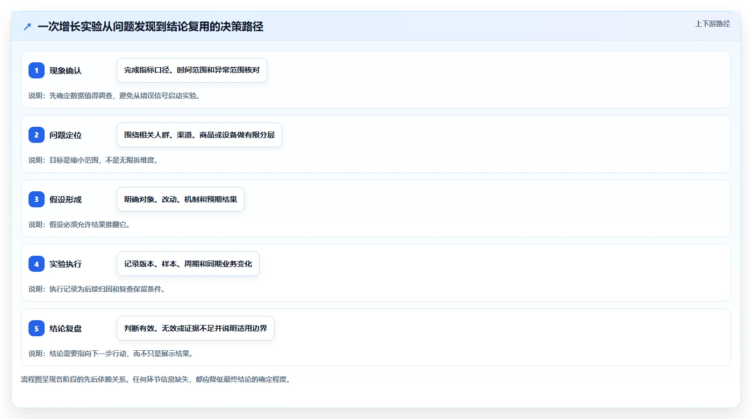The height and width of the screenshot is (419, 752).
Task: Click the 假设形成 stage name
Action: click(66, 199)
